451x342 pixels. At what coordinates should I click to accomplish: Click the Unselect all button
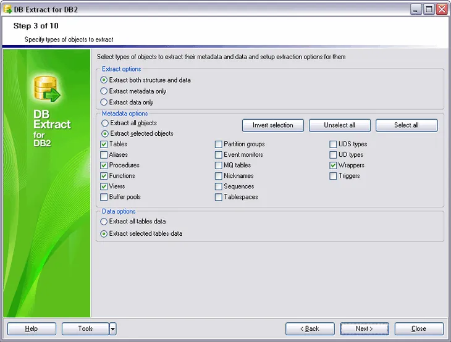click(x=340, y=125)
